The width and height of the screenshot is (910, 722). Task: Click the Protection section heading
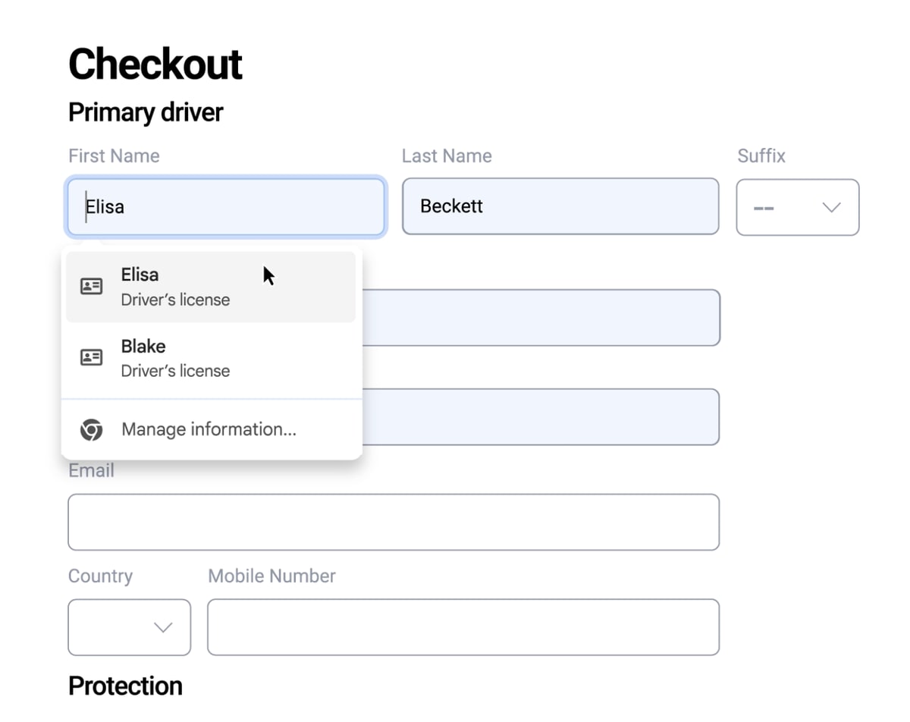(125, 686)
